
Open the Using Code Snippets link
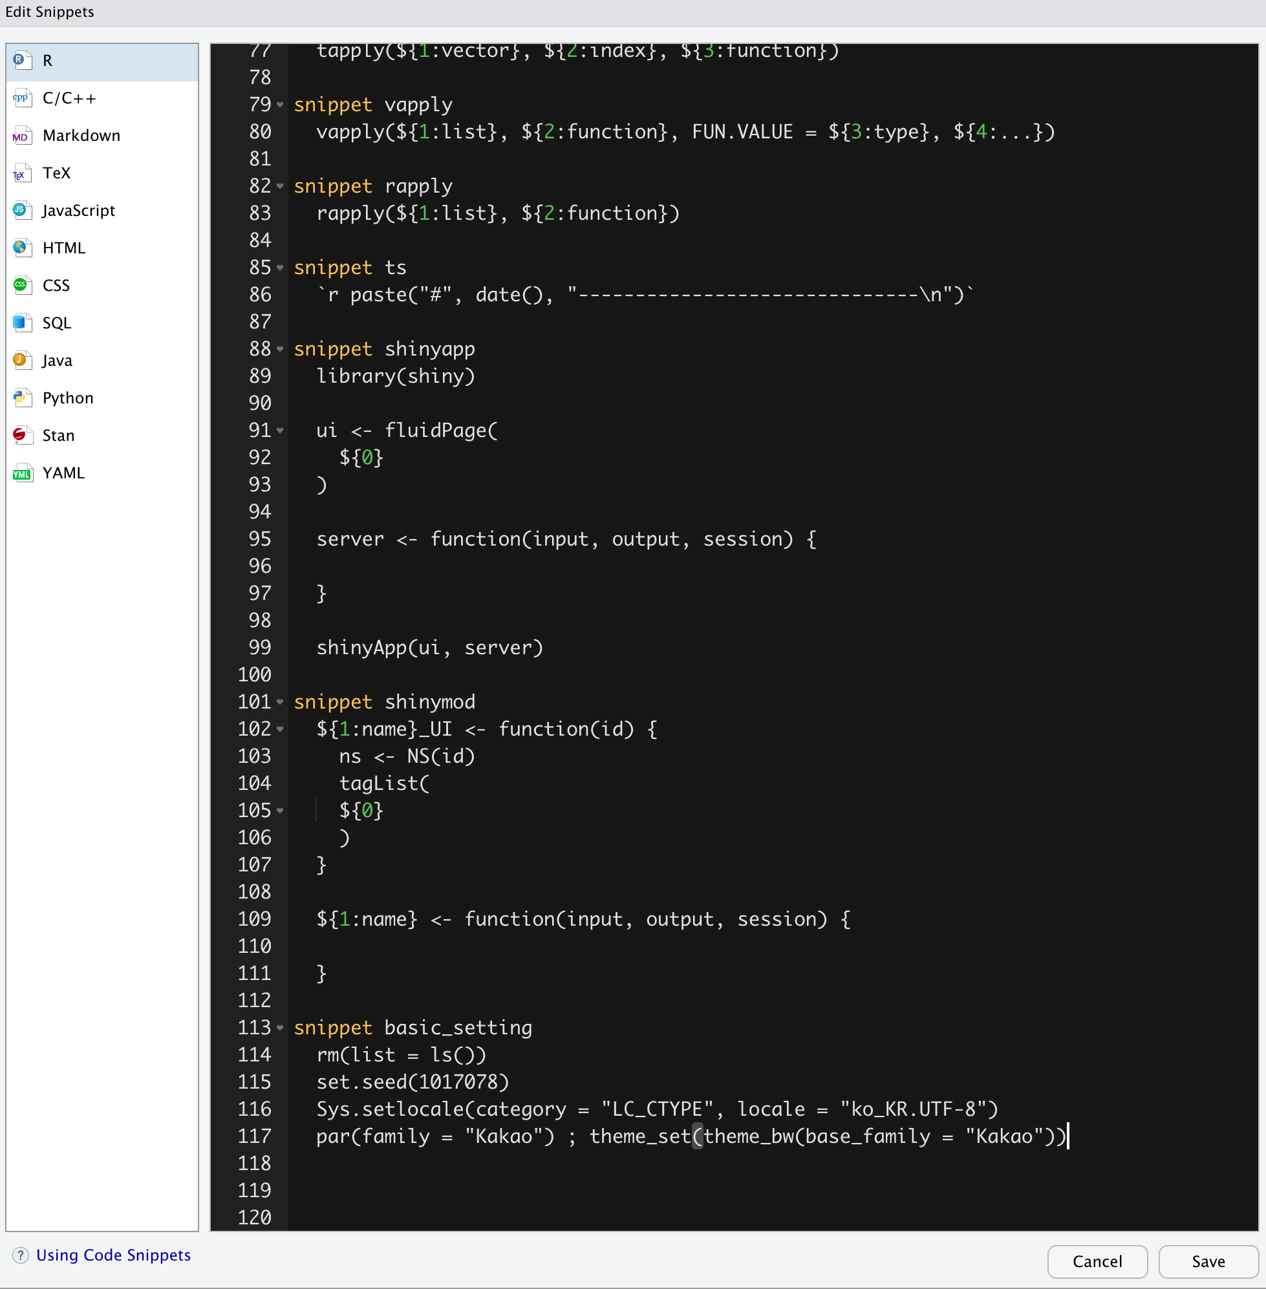coord(113,1255)
